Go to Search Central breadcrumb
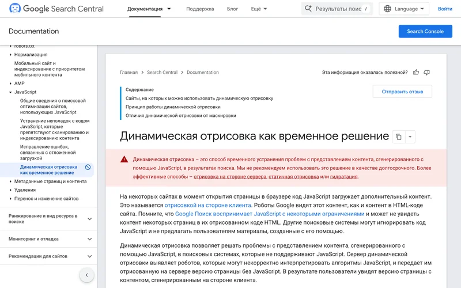This screenshot has width=461, height=288. 163,73
